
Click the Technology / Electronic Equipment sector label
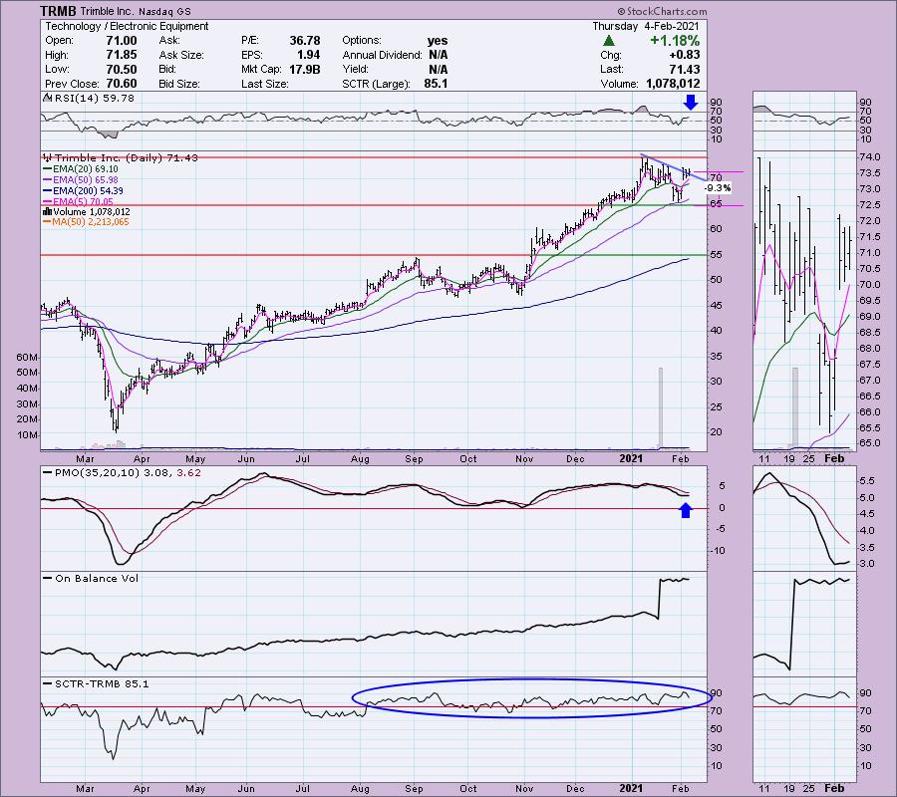pyautogui.click(x=127, y=26)
